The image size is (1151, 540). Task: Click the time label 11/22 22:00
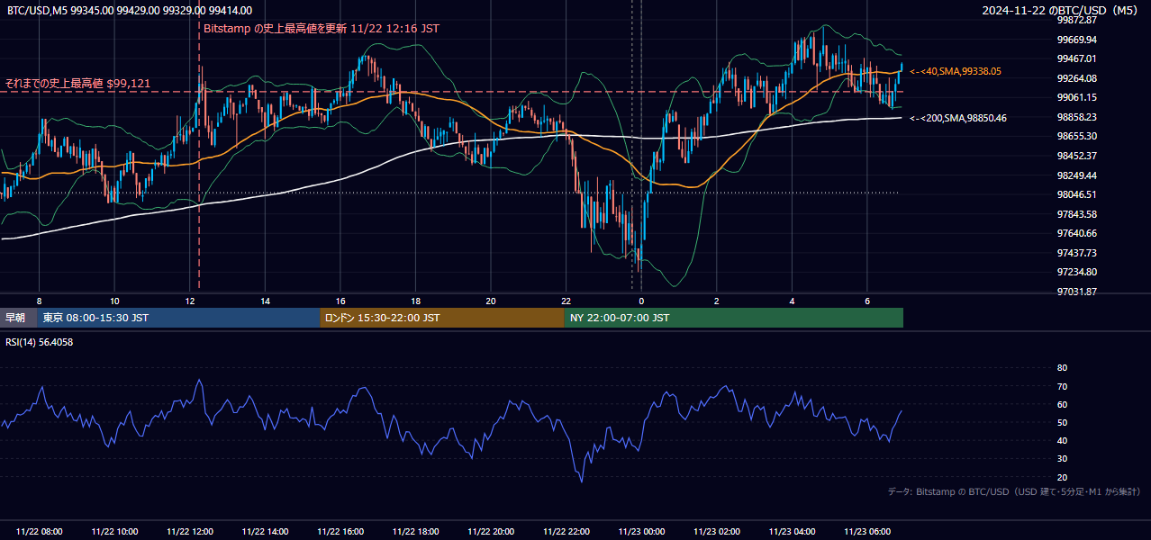(x=566, y=532)
